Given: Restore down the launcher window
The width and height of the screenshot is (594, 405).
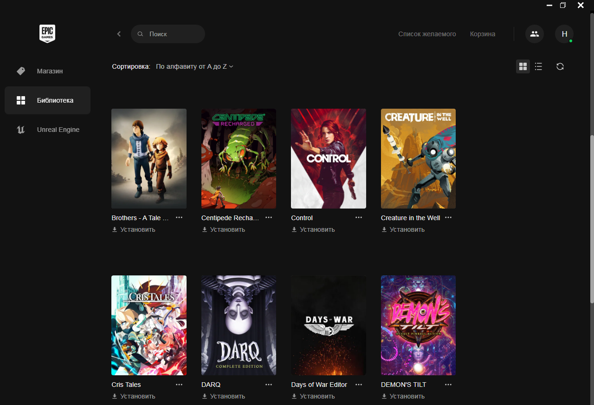Looking at the screenshot, I should coord(563,6).
